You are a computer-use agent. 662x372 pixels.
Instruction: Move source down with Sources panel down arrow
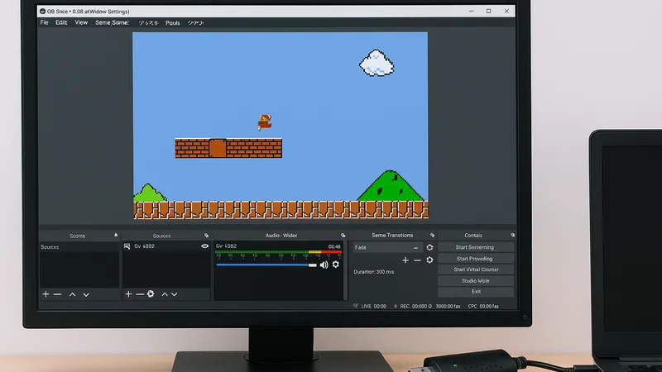pos(175,294)
